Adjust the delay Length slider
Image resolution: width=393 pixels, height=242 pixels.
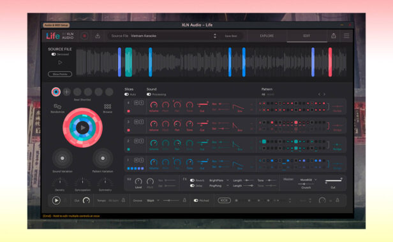click(249, 186)
